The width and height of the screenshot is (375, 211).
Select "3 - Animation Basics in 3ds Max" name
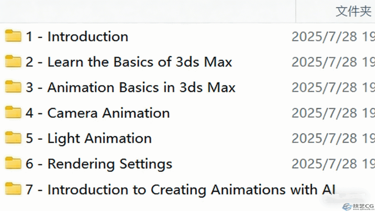130,87
